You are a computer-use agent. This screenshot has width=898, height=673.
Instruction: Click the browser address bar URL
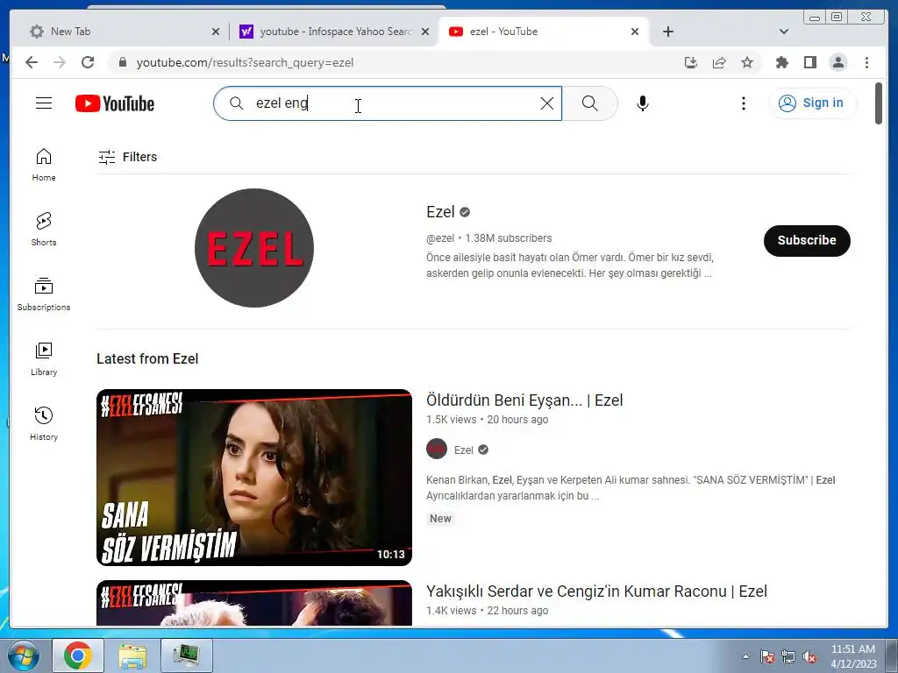point(246,62)
